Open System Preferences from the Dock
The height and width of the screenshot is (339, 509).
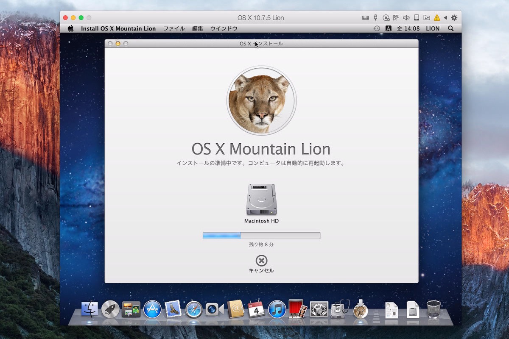click(319, 309)
